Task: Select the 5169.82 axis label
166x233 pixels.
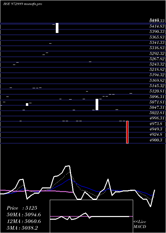Action: (157, 81)
